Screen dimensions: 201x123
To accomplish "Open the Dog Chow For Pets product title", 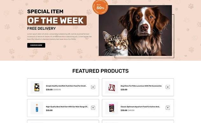I will (141, 86).
